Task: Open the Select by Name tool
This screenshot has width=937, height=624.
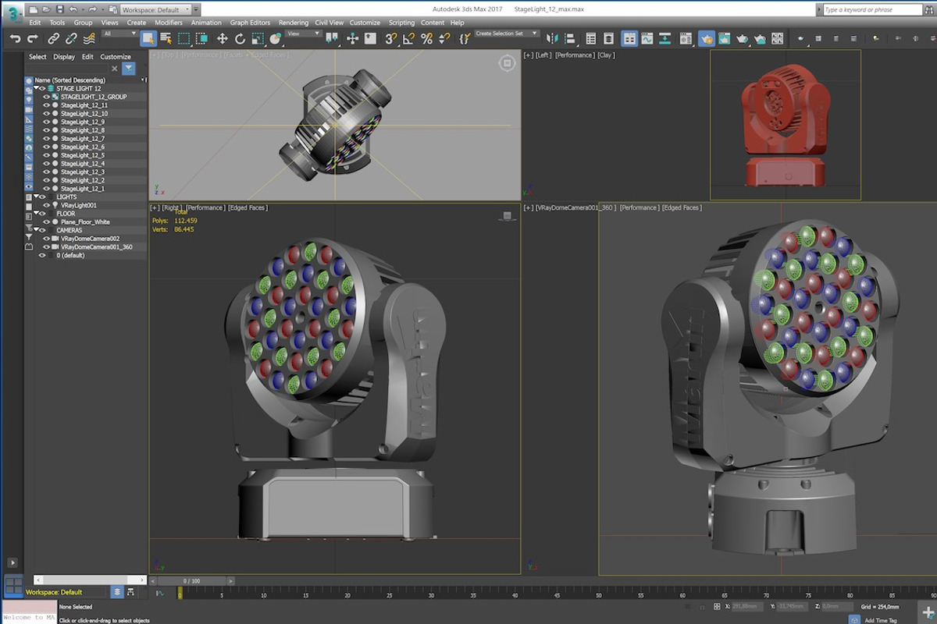Action: 166,38
